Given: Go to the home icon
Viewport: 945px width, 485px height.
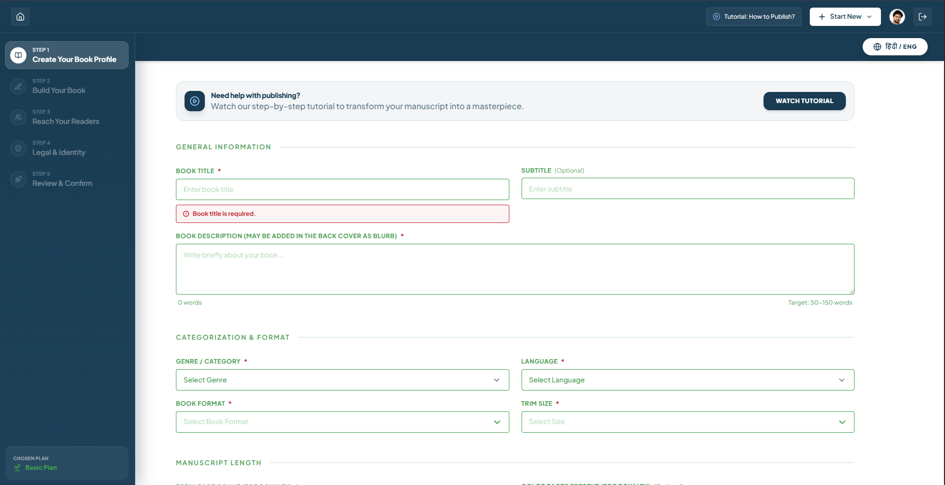Looking at the screenshot, I should (x=20, y=17).
